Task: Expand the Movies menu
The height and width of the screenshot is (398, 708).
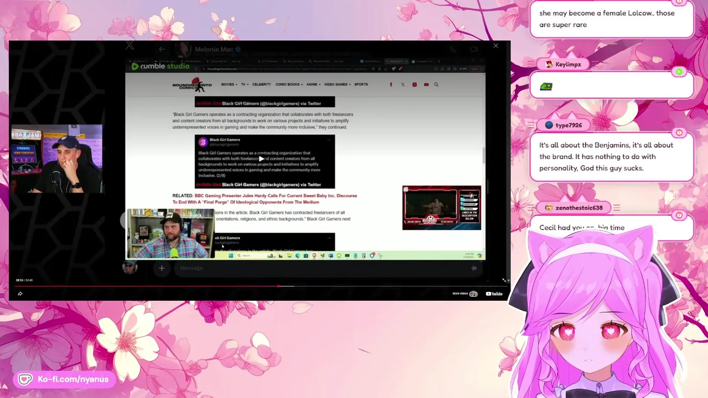Action: pos(229,85)
